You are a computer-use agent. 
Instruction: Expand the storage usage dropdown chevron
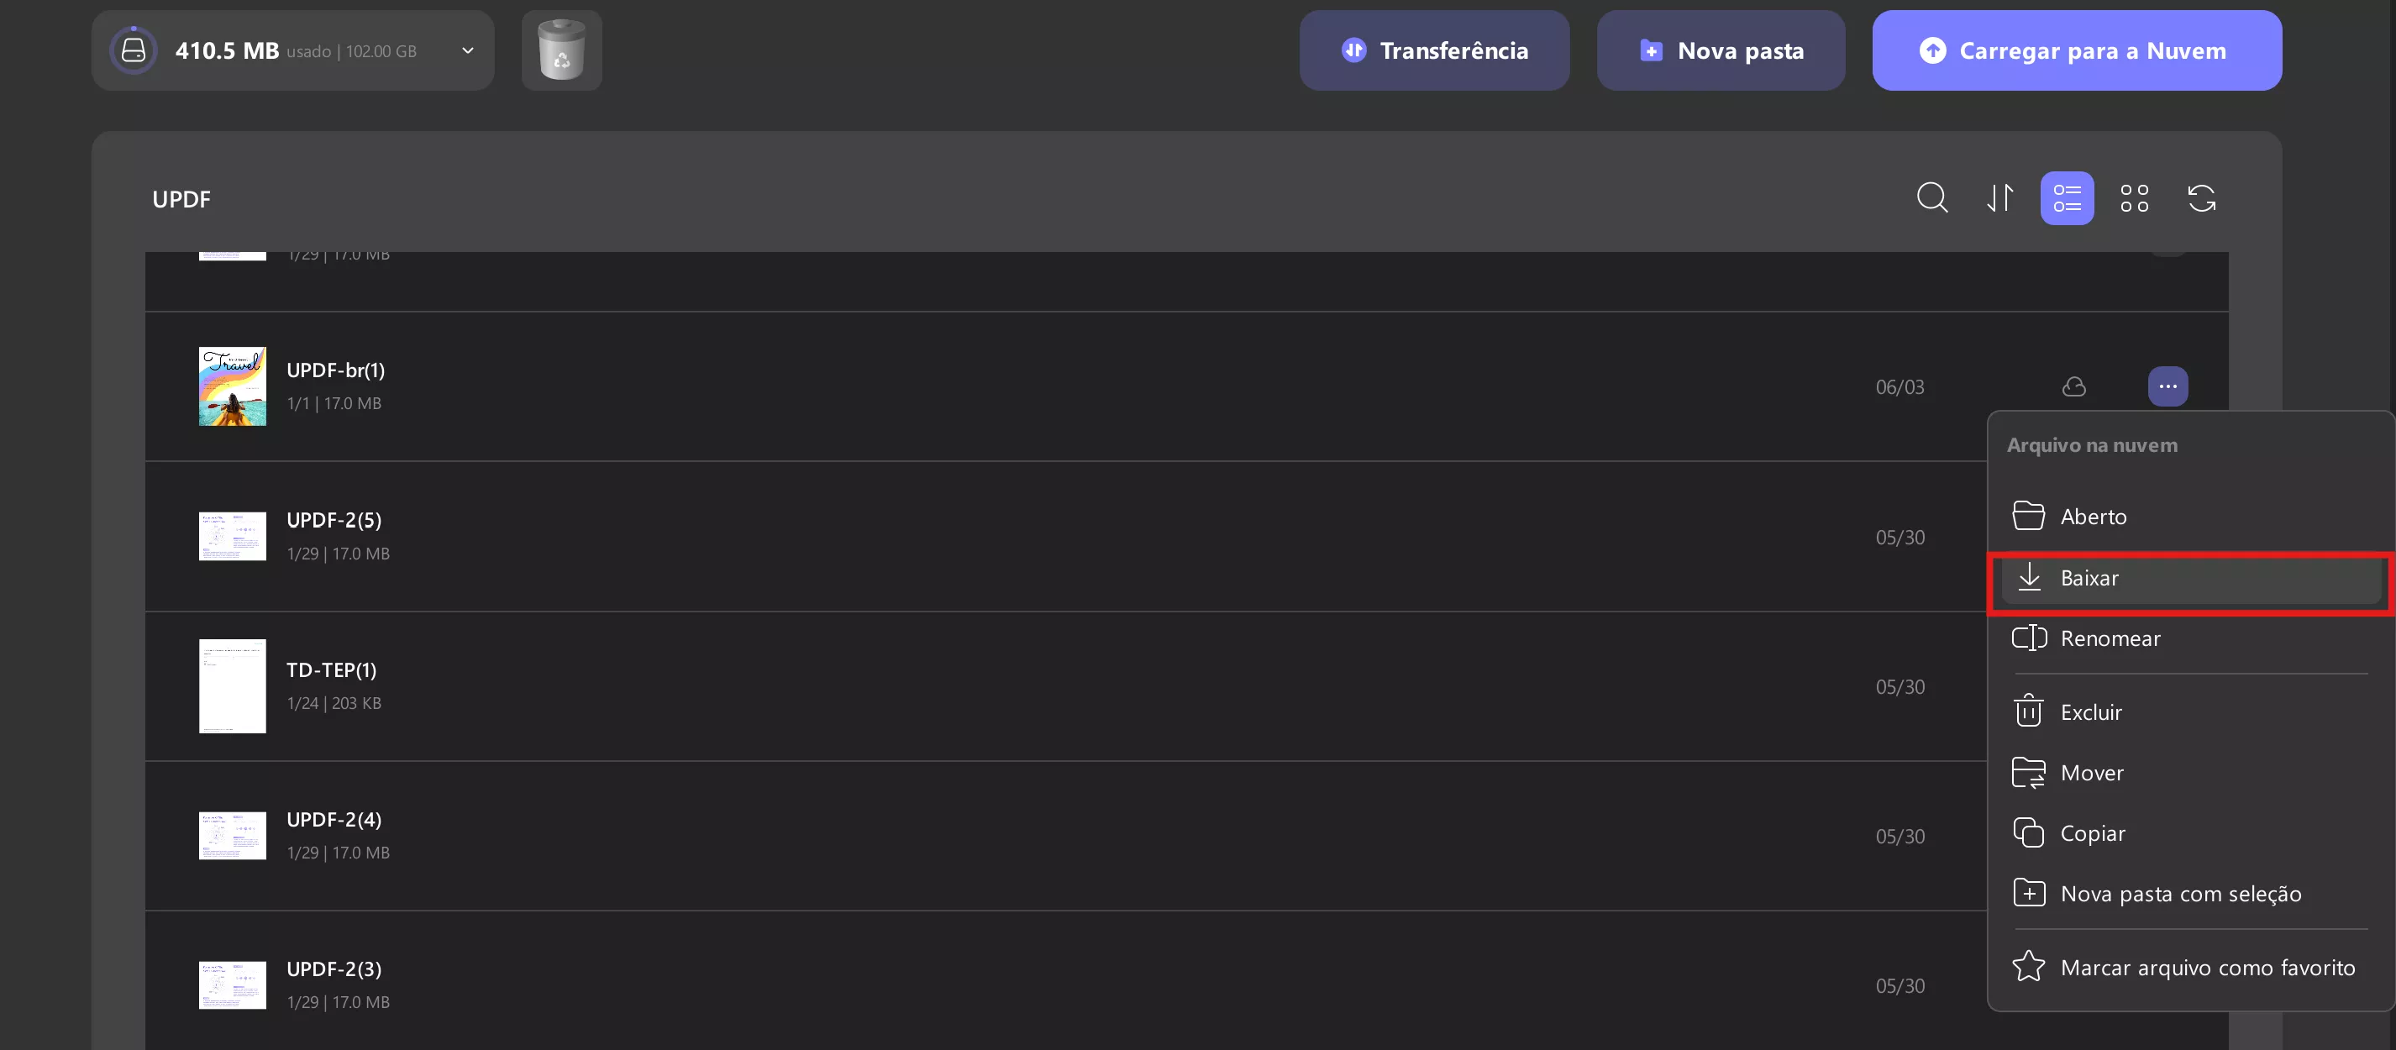468,50
